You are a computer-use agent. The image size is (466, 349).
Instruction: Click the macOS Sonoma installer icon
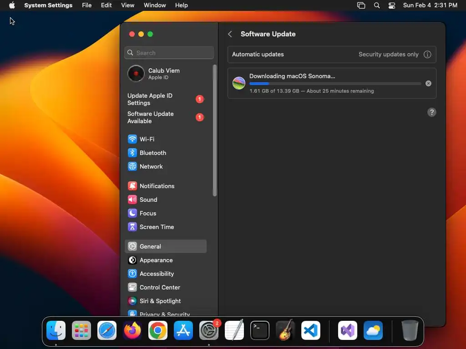(x=238, y=83)
